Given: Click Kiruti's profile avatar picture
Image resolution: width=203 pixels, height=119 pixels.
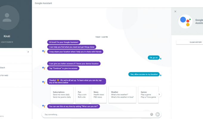Looking at the screenshot, I should [x=8, y=18].
